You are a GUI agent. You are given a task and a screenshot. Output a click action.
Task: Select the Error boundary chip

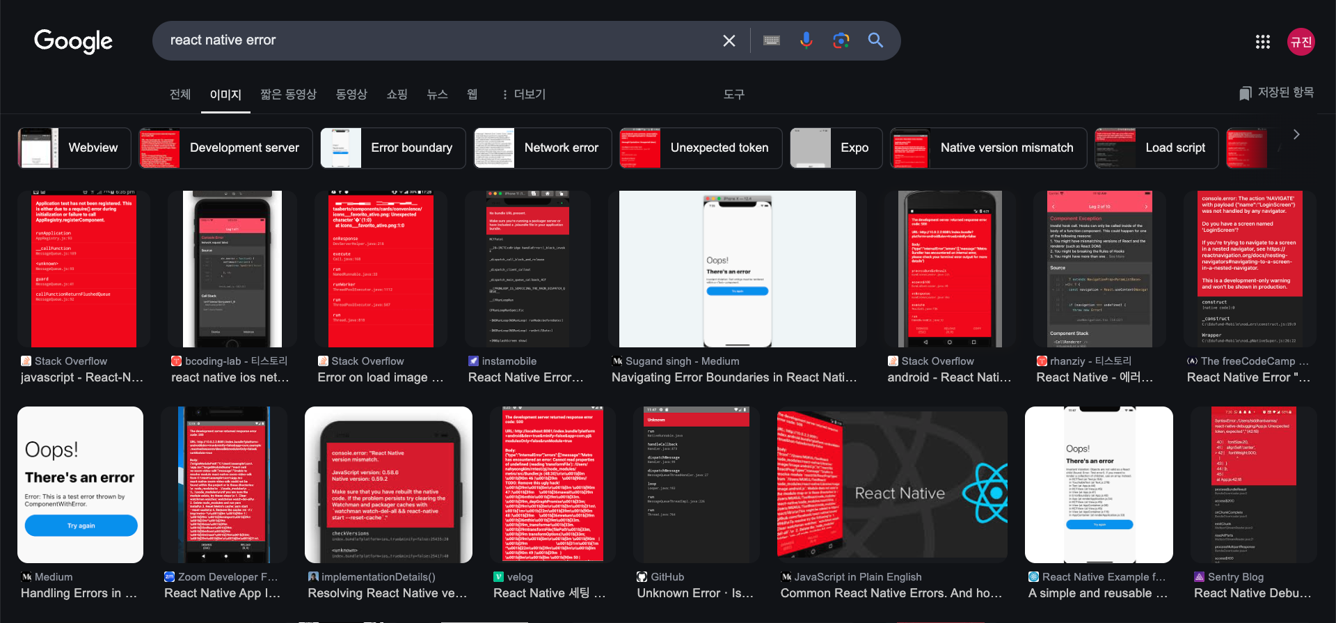pos(393,148)
